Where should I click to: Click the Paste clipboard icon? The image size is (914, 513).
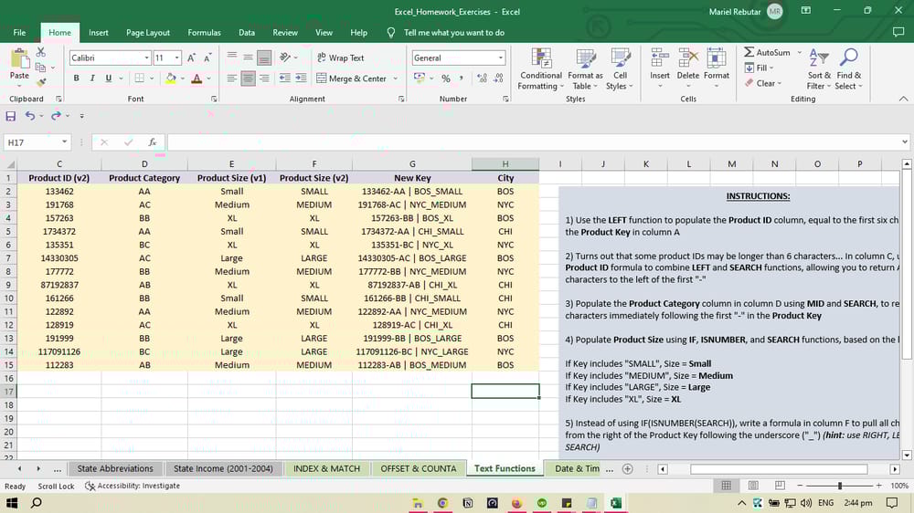19,58
